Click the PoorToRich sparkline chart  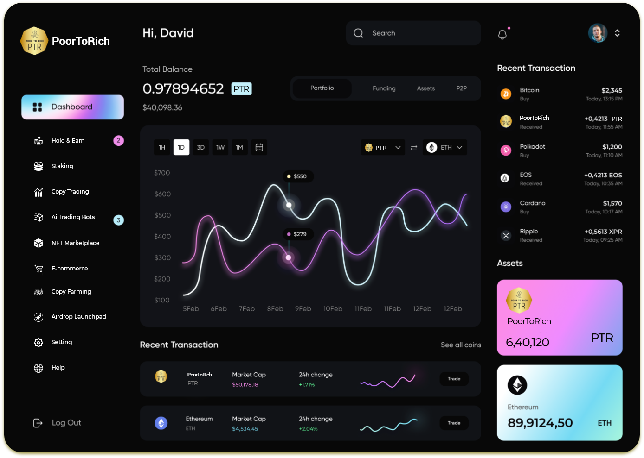click(x=387, y=381)
